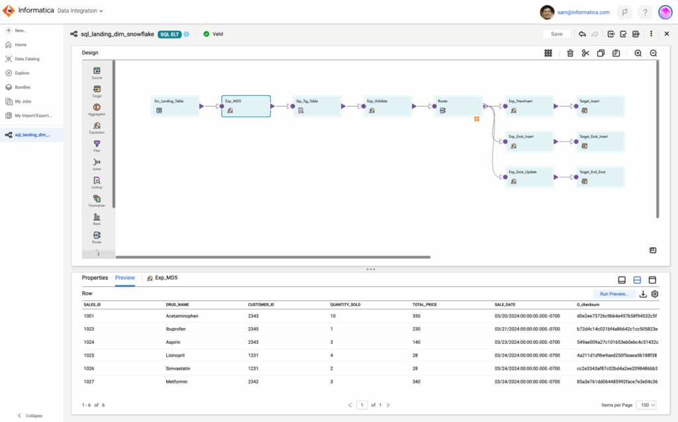Viewport: 678px width, 422px height.
Task: Expand the transformation palette overflow dots
Action: coord(99,255)
